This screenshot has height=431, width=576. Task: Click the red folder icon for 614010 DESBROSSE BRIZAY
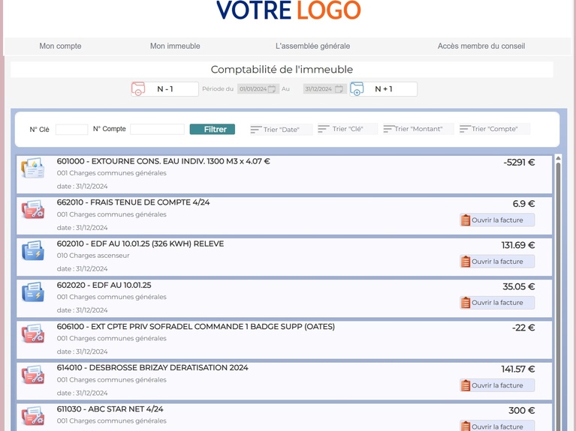coord(33,375)
